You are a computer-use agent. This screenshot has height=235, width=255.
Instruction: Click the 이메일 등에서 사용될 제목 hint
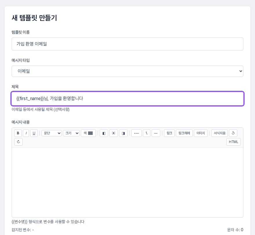tap(41, 109)
